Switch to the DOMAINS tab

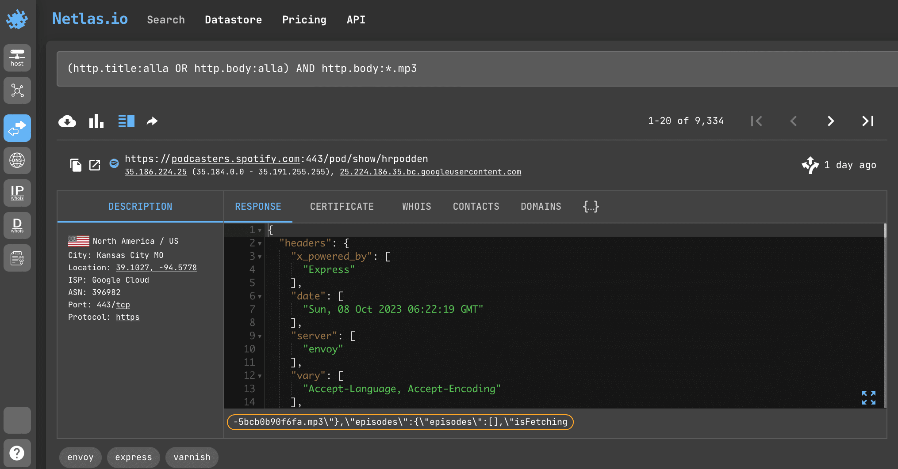pos(541,206)
